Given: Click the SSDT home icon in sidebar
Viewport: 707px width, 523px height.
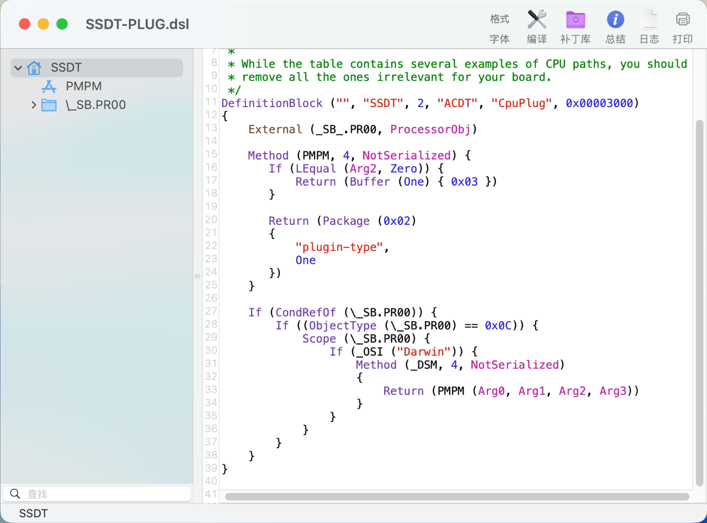Looking at the screenshot, I should (34, 67).
